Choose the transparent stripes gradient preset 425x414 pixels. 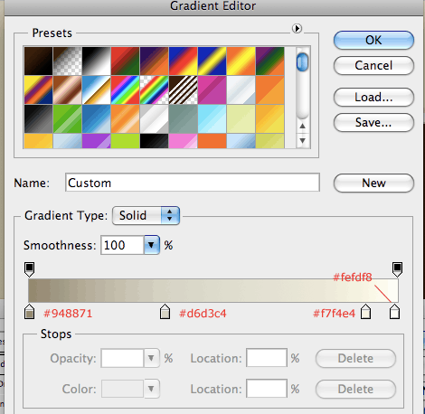point(183,89)
